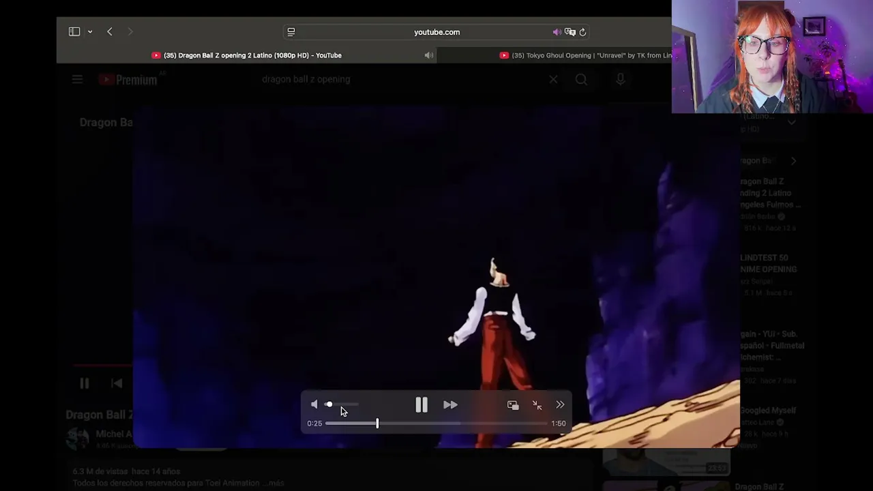The height and width of the screenshot is (491, 873).
Task: Click the previous video button in YouTube player
Action: pos(116,383)
